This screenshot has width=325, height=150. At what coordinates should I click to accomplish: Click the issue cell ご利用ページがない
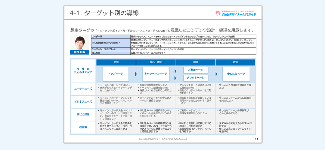tap(196, 115)
